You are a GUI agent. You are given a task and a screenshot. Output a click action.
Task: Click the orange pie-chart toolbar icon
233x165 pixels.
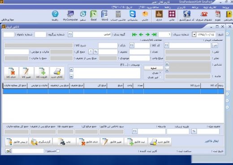145,16
